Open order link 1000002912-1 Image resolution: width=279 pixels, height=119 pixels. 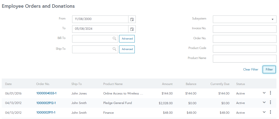(46, 103)
